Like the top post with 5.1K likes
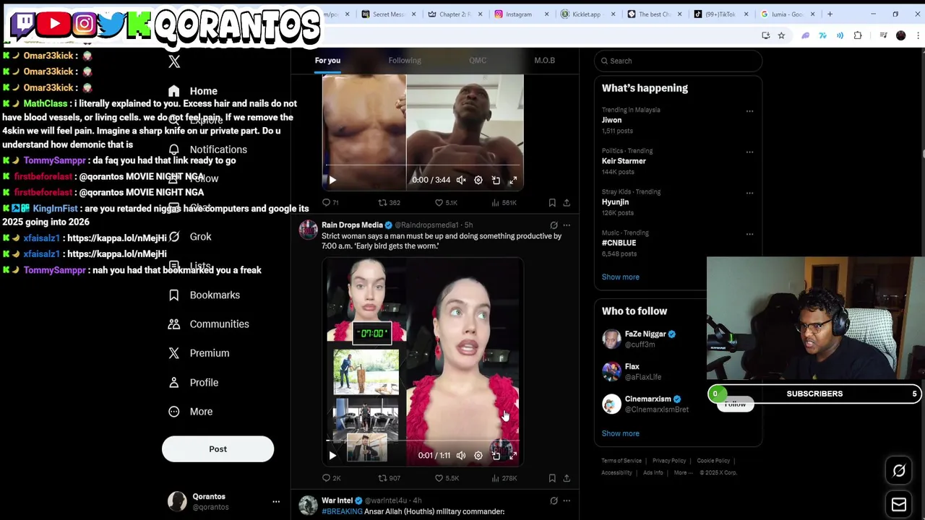This screenshot has height=520, width=925. 446,203
